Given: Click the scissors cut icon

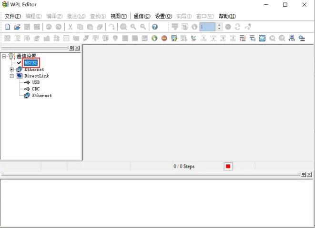Looking at the screenshot, I should (70, 27).
